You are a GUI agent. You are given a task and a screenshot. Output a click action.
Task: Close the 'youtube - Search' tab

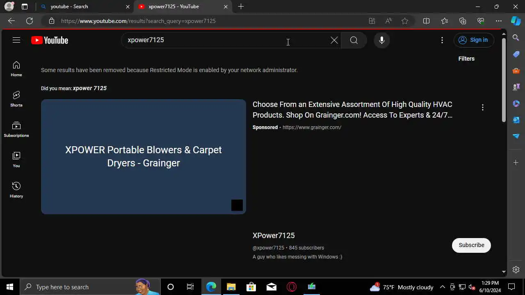coord(128,7)
